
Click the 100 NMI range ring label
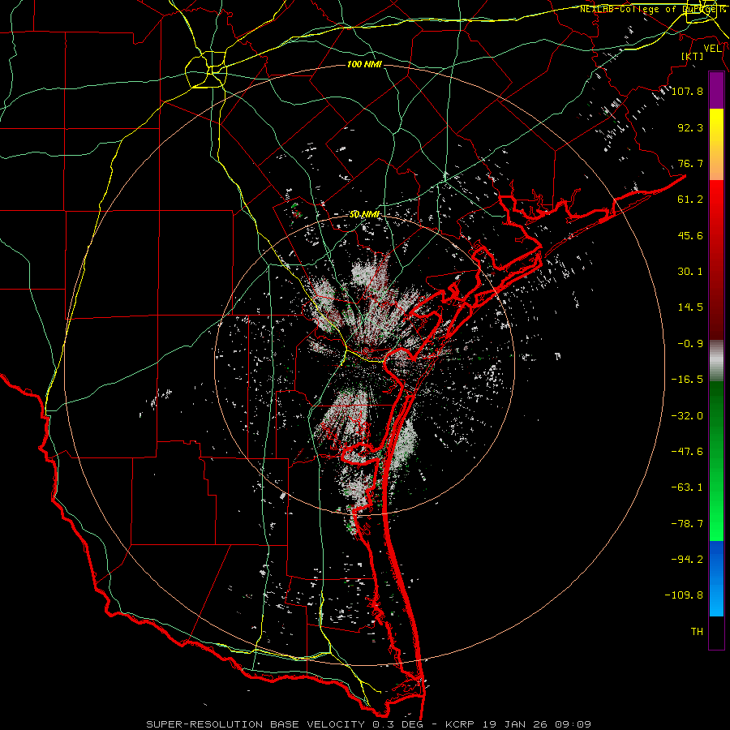[364, 64]
